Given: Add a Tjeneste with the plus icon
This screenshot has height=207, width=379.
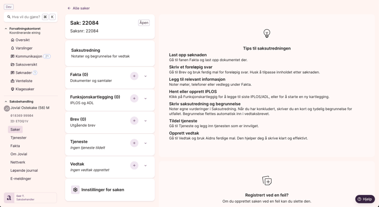Looking at the screenshot, I should coord(134,143).
